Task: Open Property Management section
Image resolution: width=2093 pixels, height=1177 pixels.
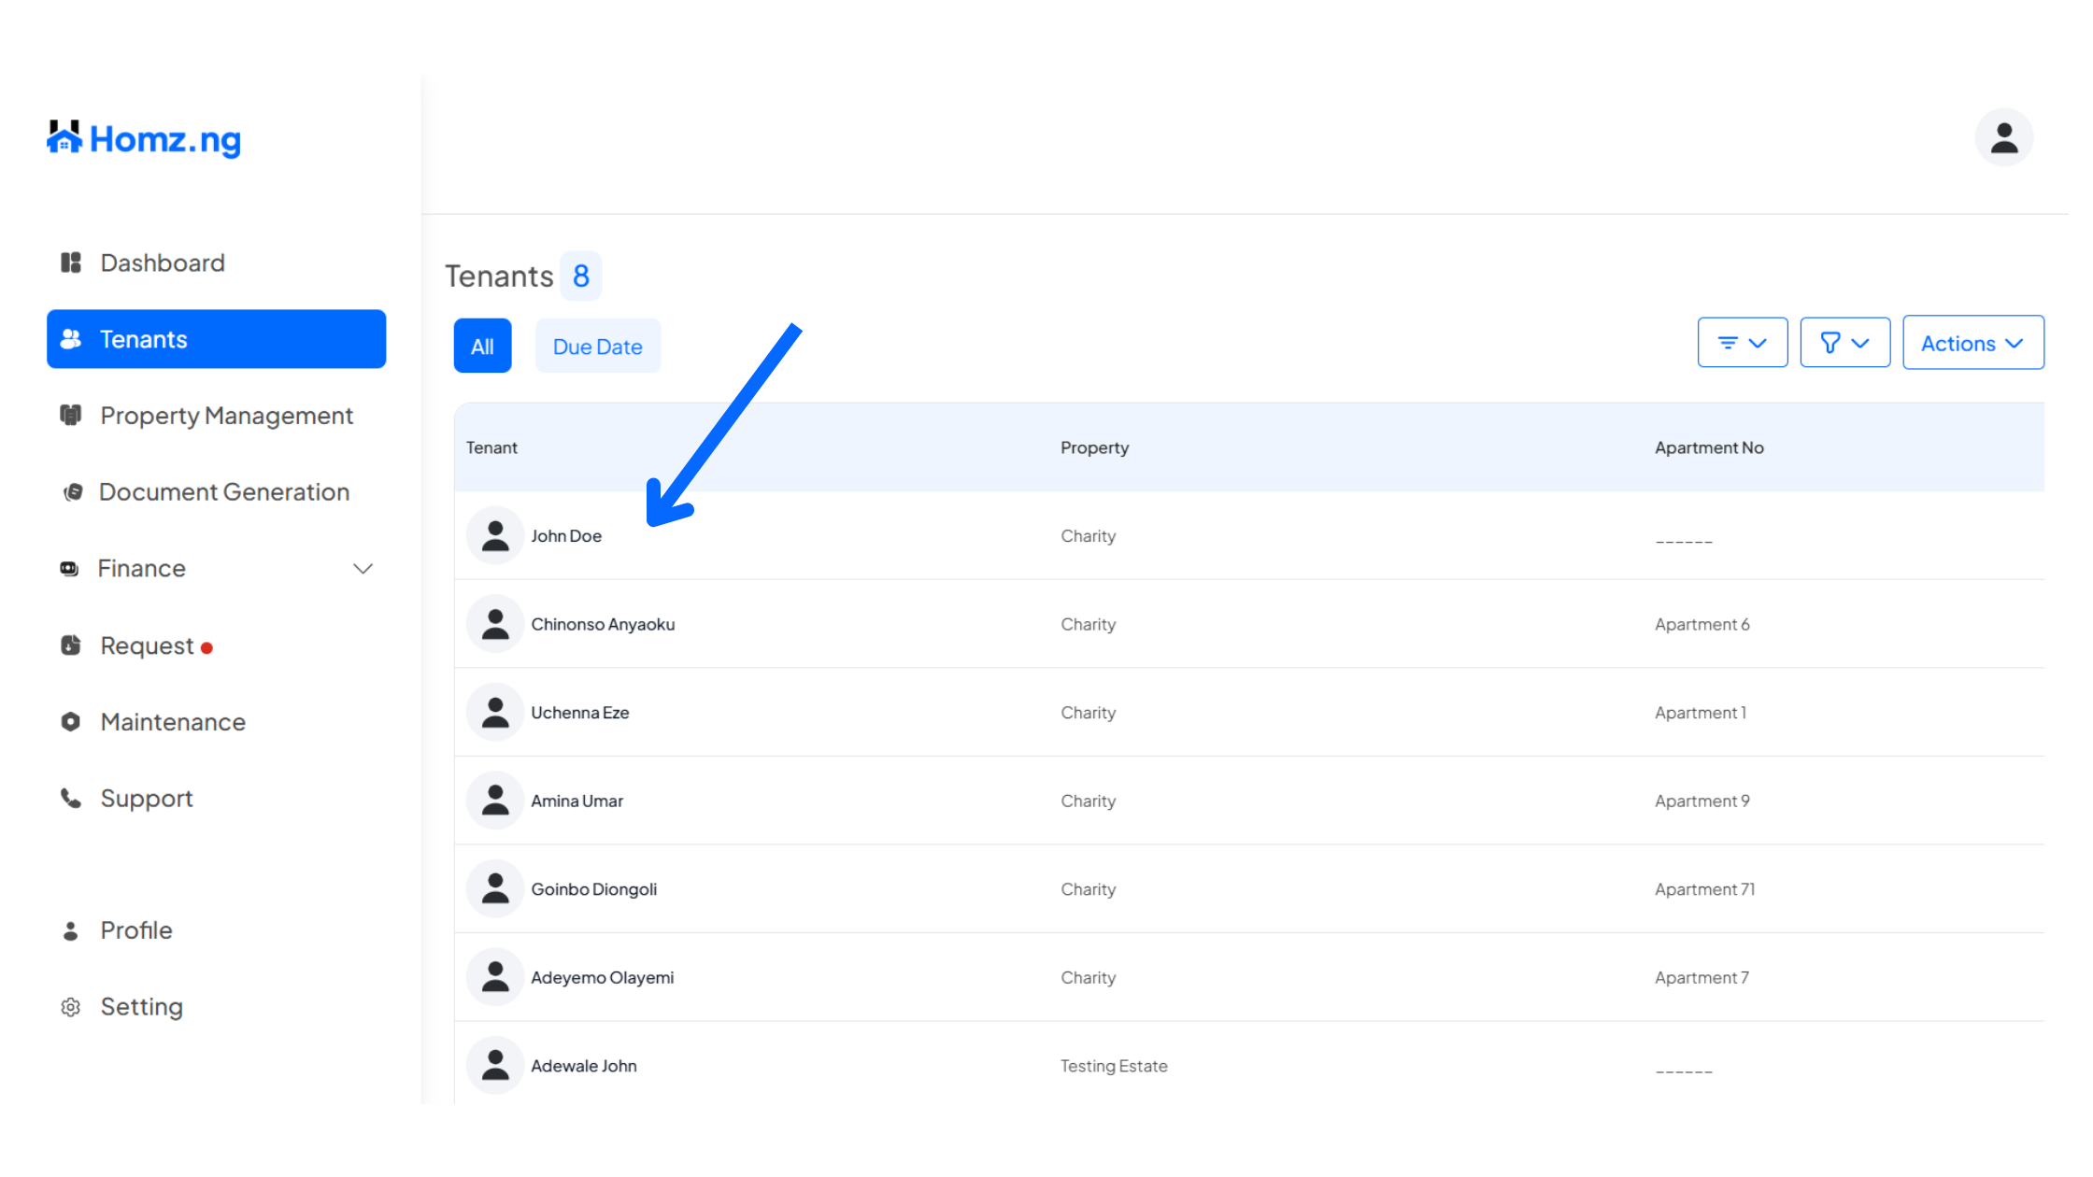Action: pyautogui.click(x=226, y=415)
